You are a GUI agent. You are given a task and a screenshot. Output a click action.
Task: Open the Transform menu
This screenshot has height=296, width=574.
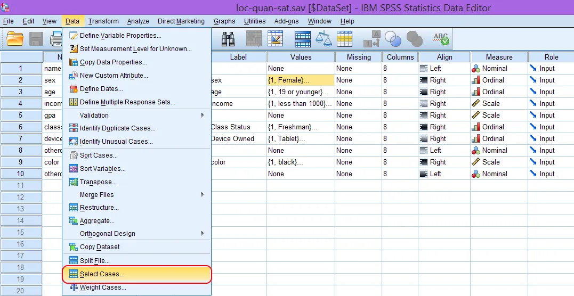[103, 21]
